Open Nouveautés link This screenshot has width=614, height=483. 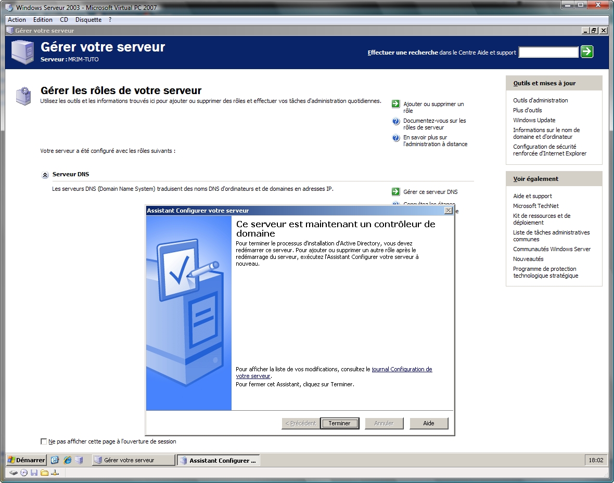click(528, 259)
